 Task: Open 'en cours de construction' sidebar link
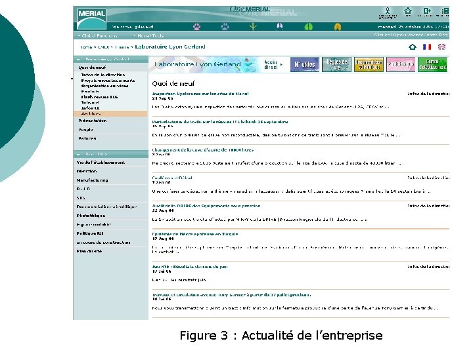tap(103, 243)
